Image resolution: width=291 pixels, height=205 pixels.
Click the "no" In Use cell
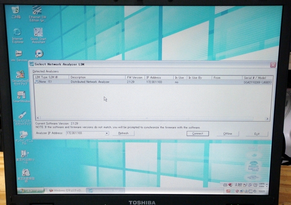point(177,82)
